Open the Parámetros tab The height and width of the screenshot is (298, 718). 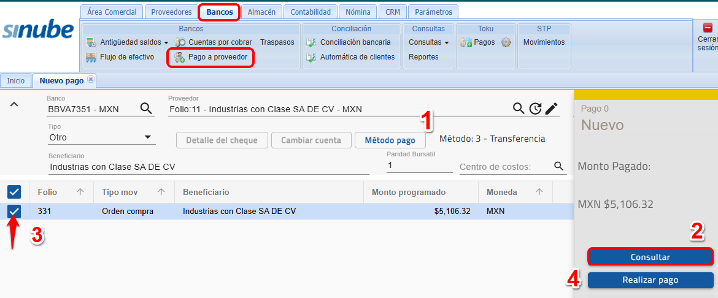pos(433,12)
